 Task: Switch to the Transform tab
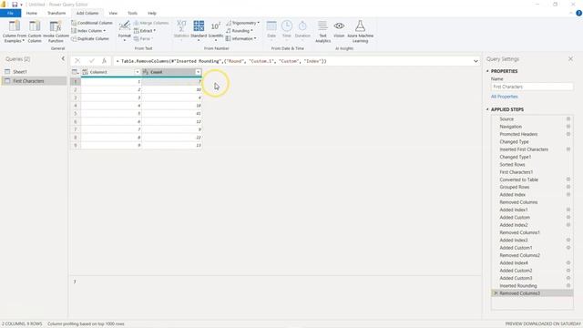[56, 13]
